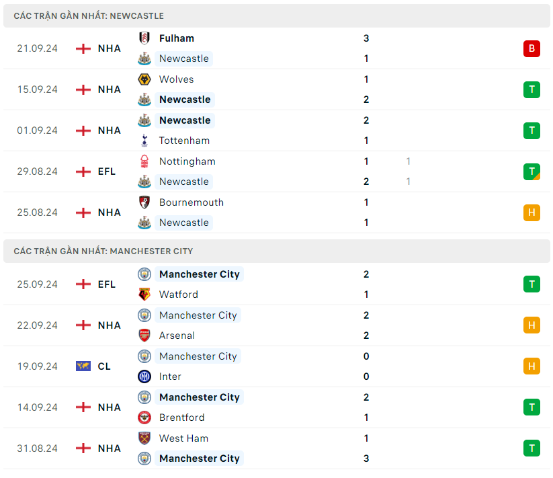Click the Champions League flag icon
Screen dimensions: 553x478
(83, 366)
